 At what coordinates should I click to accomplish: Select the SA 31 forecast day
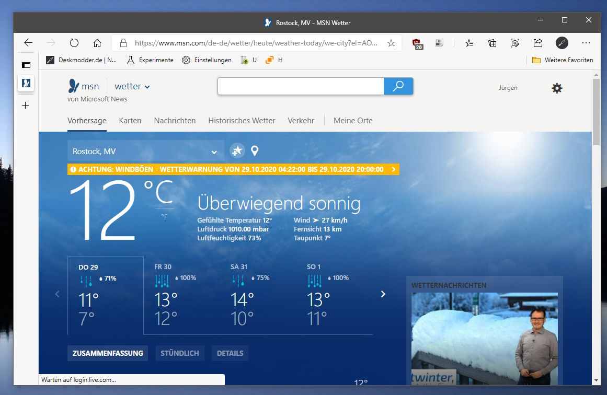tap(257, 296)
